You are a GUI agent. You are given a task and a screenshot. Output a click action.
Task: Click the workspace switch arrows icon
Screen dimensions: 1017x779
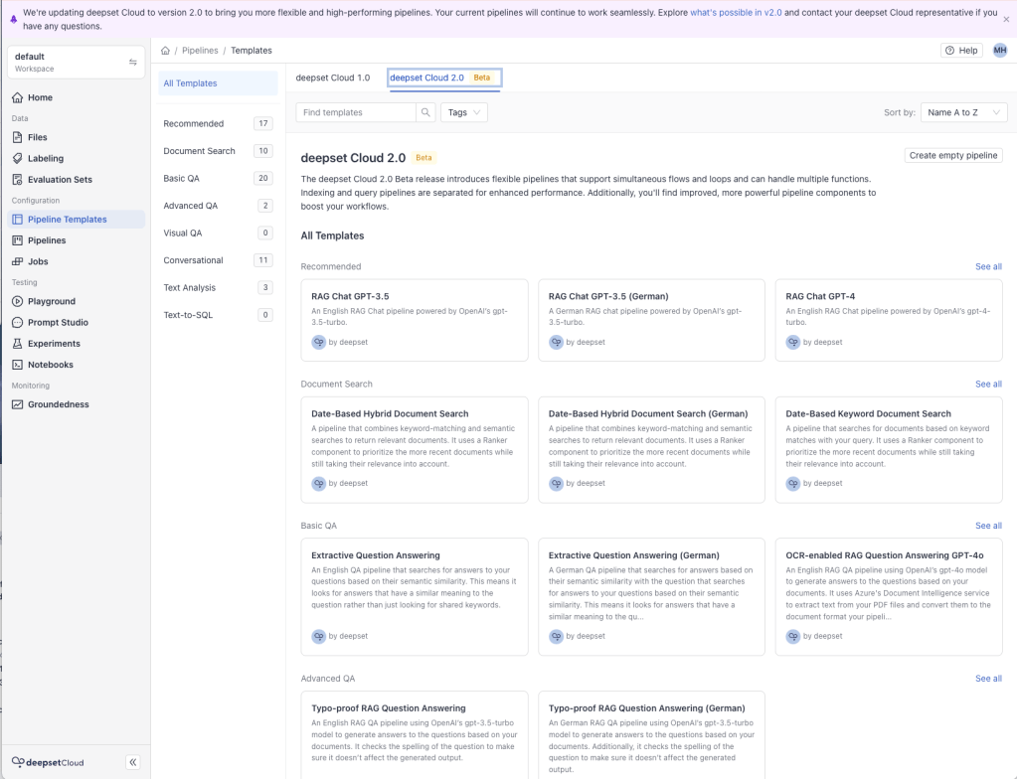[133, 63]
